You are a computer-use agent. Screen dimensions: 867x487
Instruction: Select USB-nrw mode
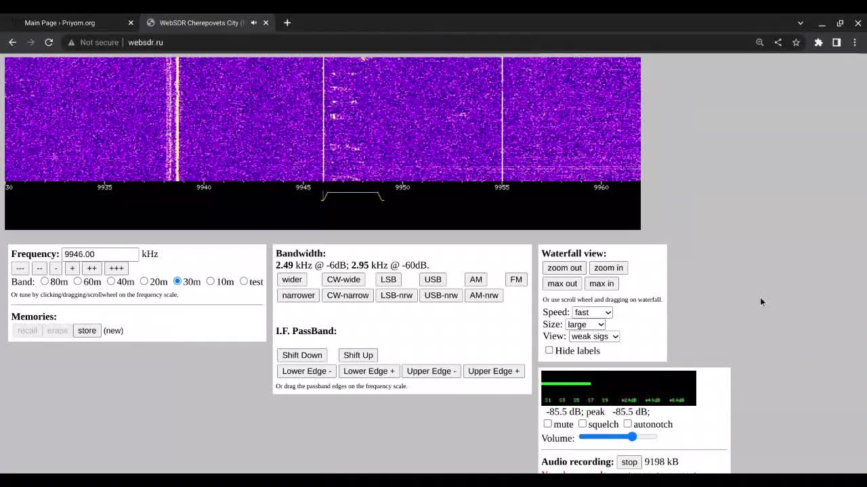[x=441, y=296]
